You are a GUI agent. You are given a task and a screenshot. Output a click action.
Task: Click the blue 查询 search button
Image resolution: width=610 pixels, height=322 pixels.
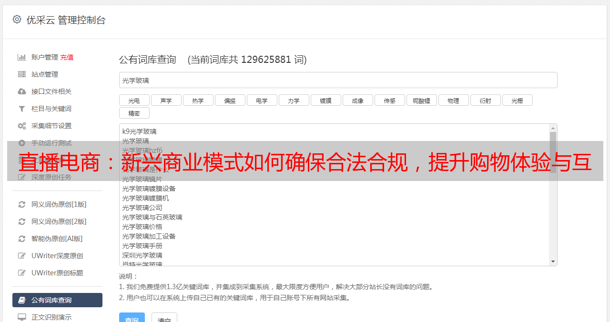tap(132, 318)
